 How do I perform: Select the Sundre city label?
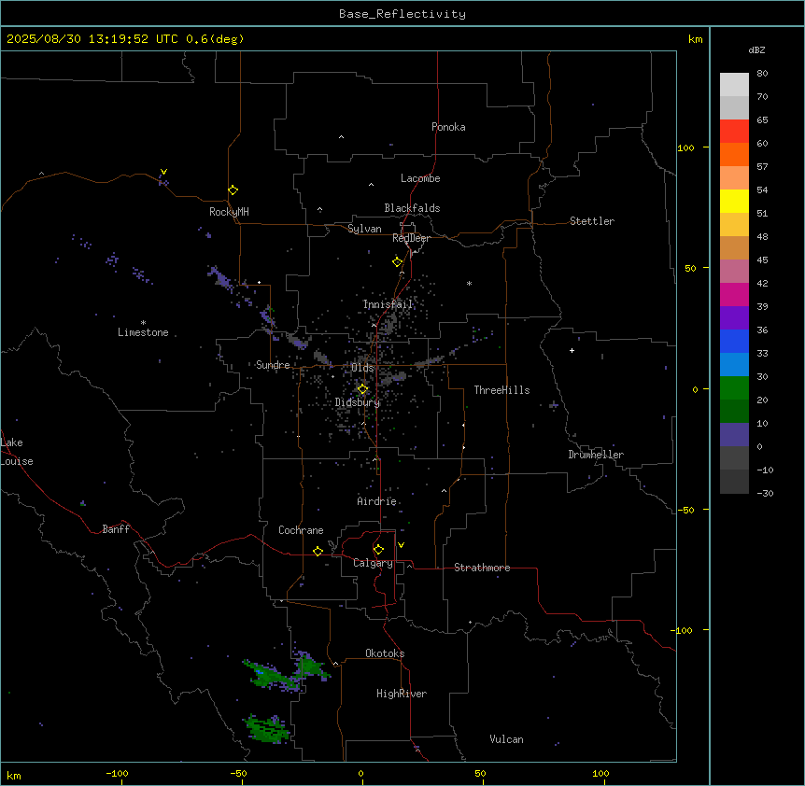pos(273,365)
